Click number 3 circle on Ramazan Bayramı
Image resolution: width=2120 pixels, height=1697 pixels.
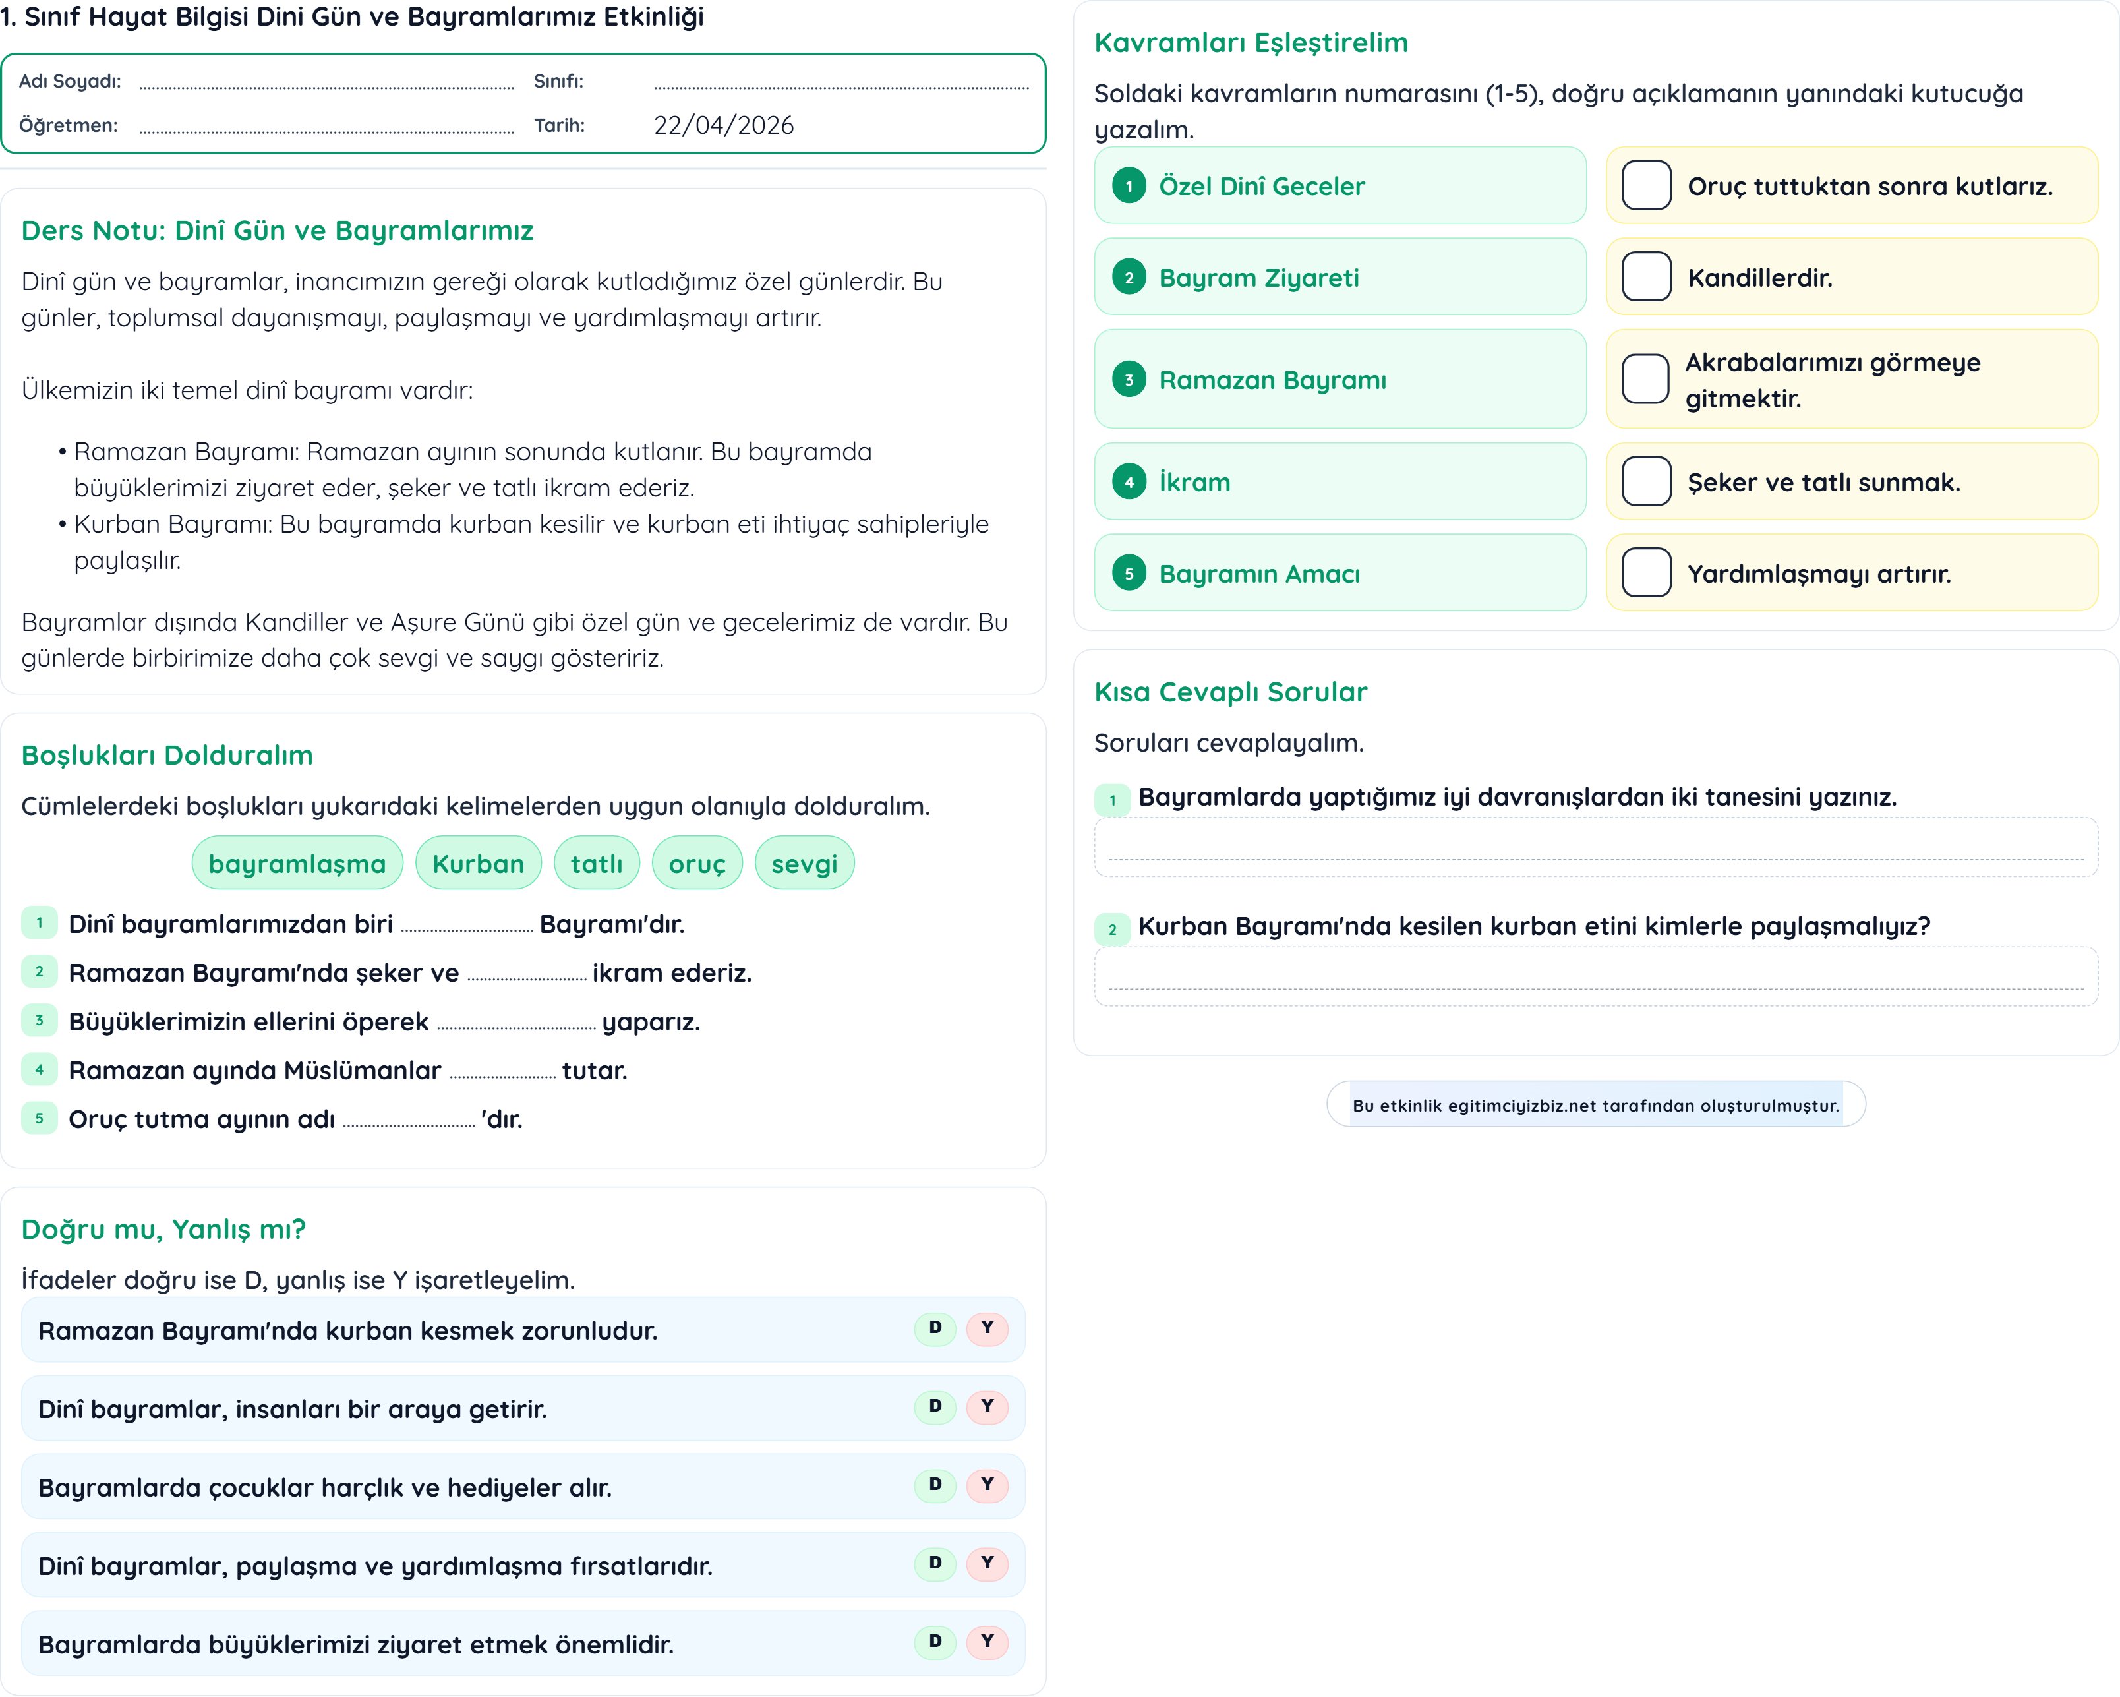pos(1129,380)
